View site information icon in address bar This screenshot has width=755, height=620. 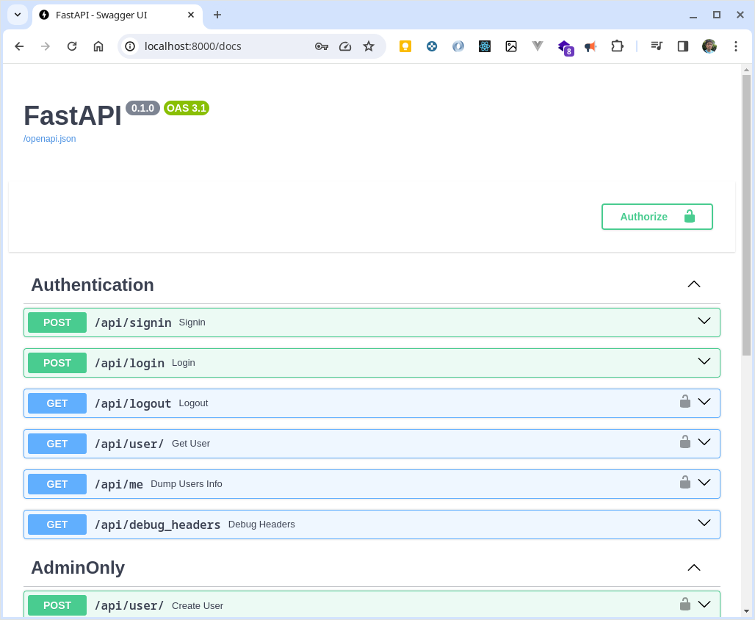click(x=130, y=46)
